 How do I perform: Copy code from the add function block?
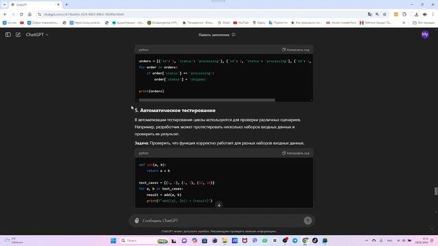[296, 153]
